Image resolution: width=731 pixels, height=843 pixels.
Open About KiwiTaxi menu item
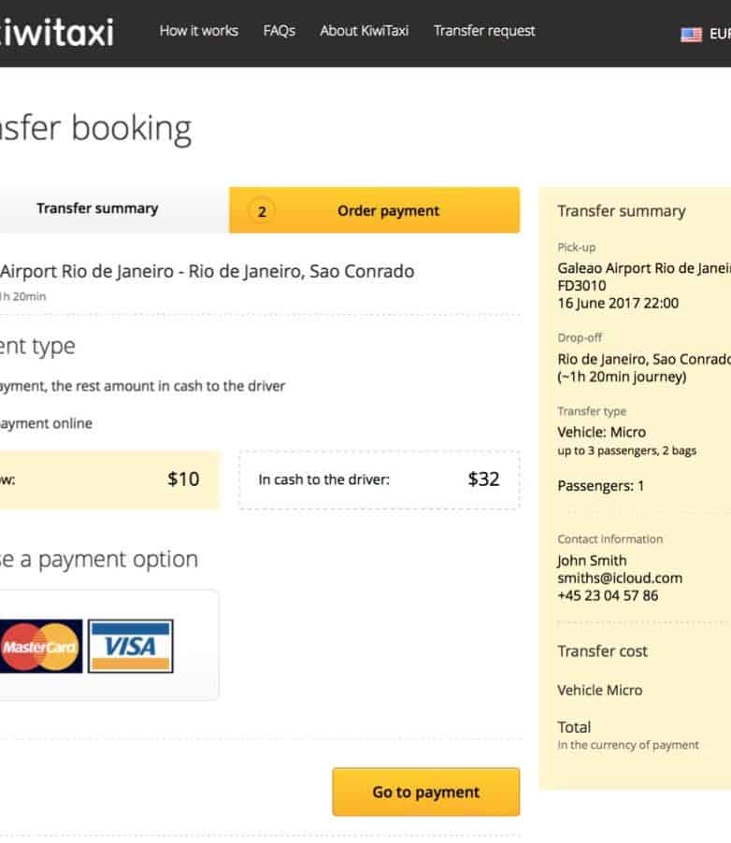coord(364,31)
